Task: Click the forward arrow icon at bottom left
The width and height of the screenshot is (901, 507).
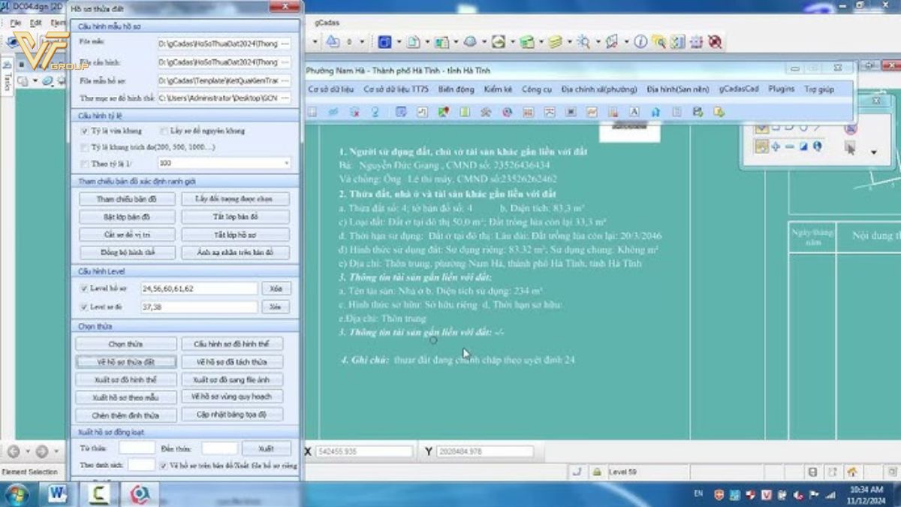Action: pyautogui.click(x=41, y=451)
